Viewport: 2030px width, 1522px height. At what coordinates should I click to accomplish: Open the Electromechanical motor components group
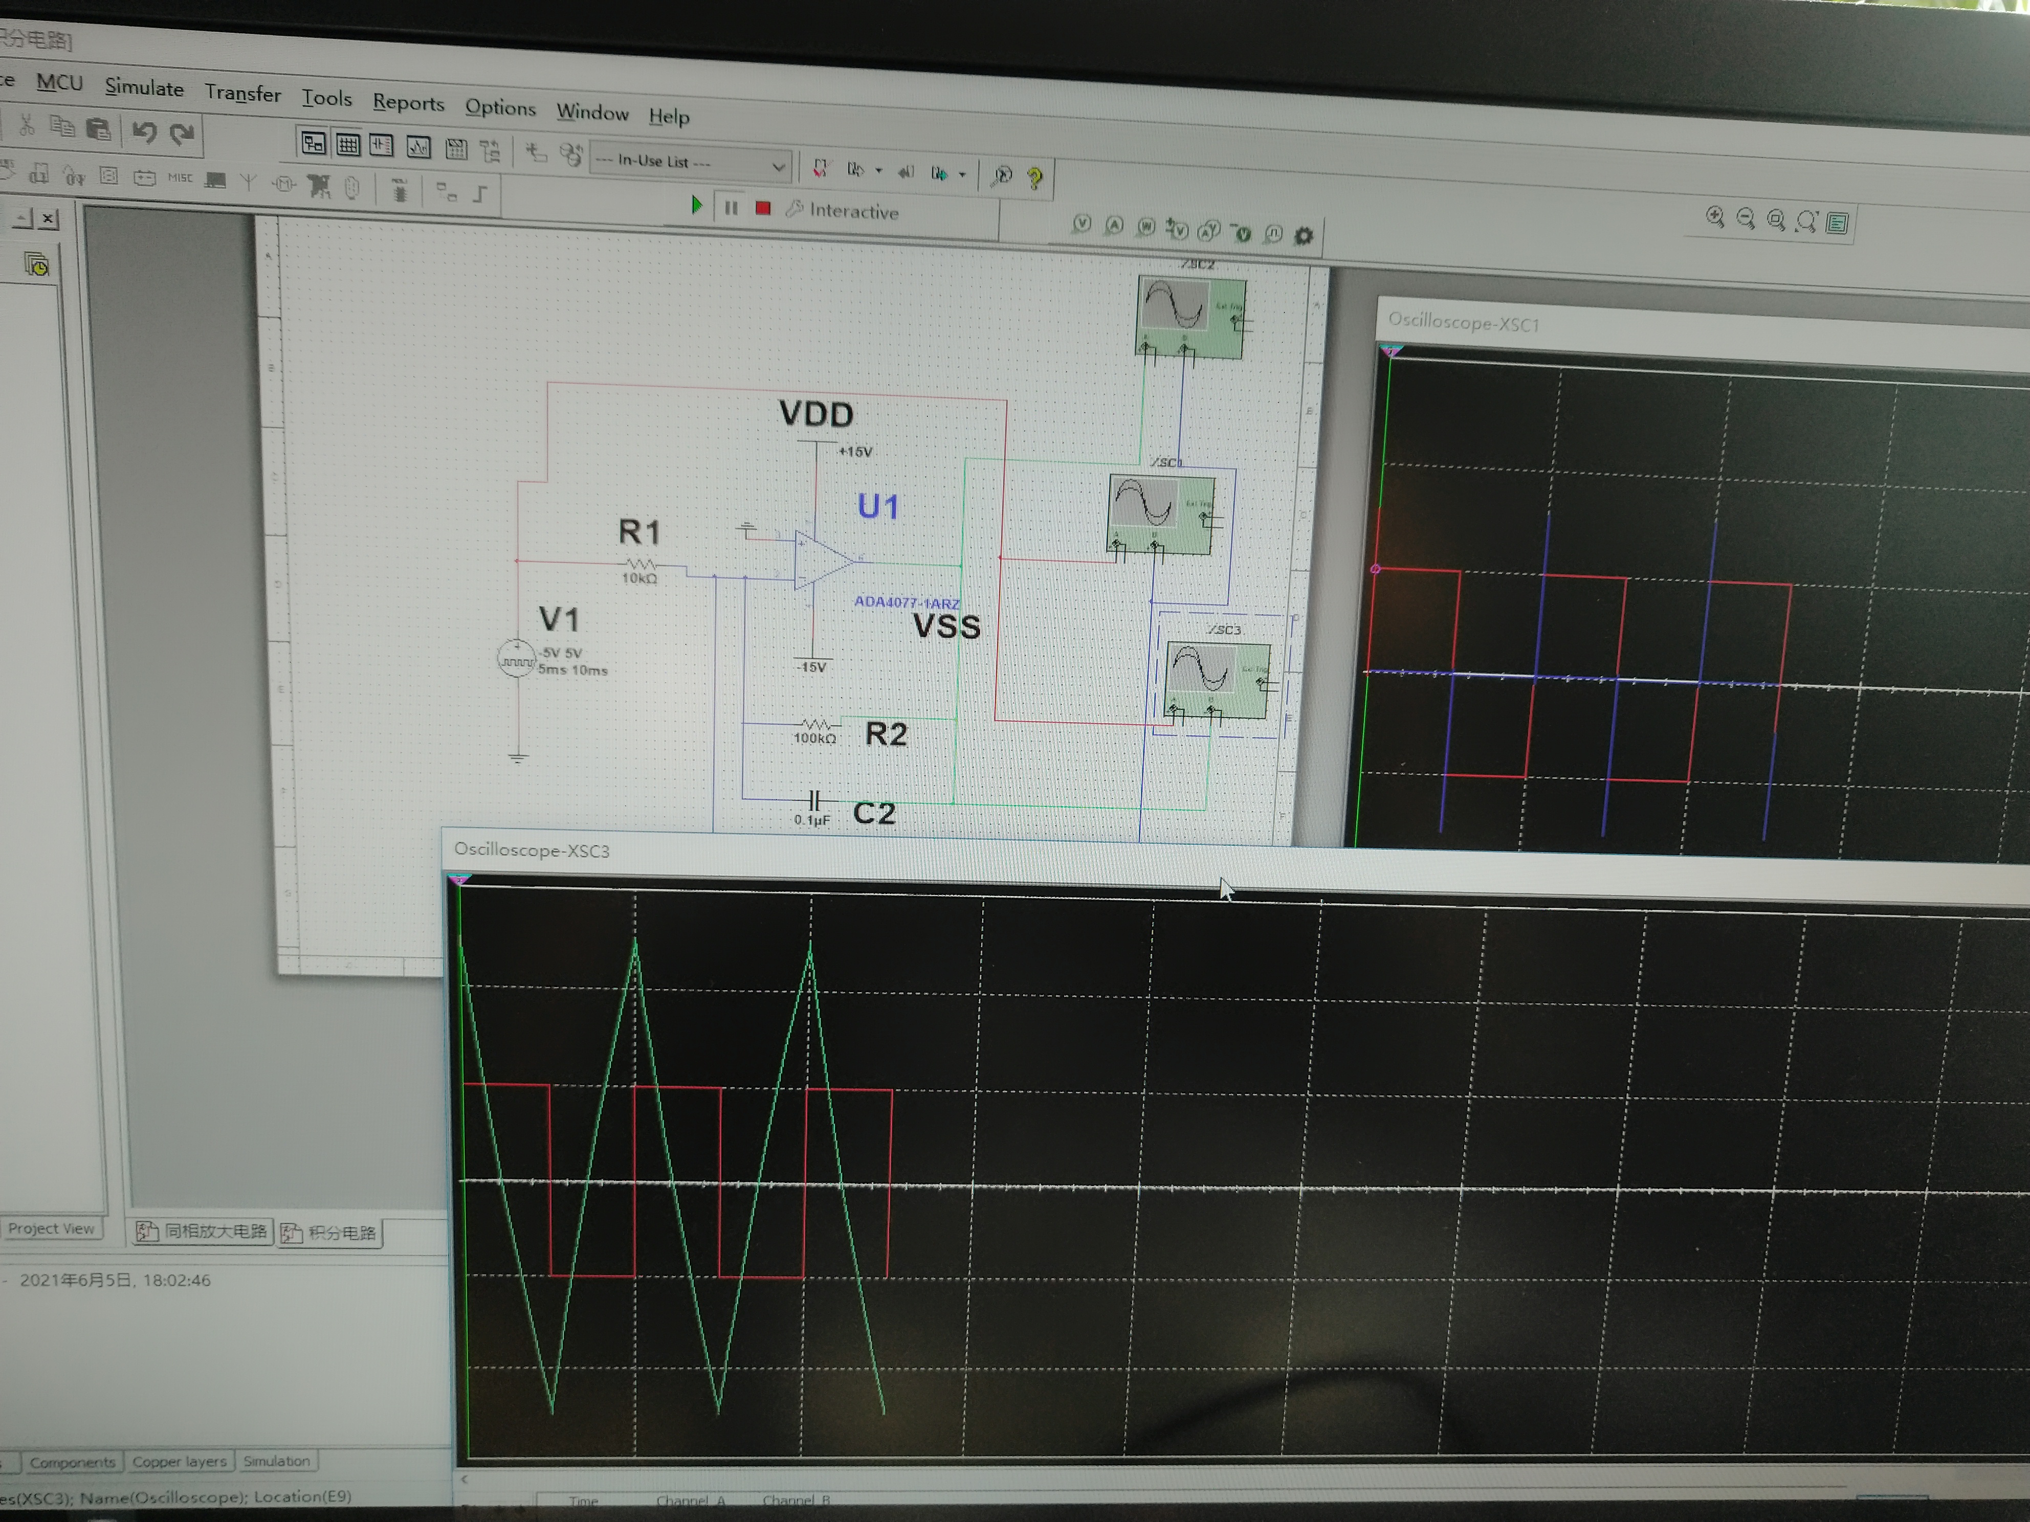click(284, 185)
